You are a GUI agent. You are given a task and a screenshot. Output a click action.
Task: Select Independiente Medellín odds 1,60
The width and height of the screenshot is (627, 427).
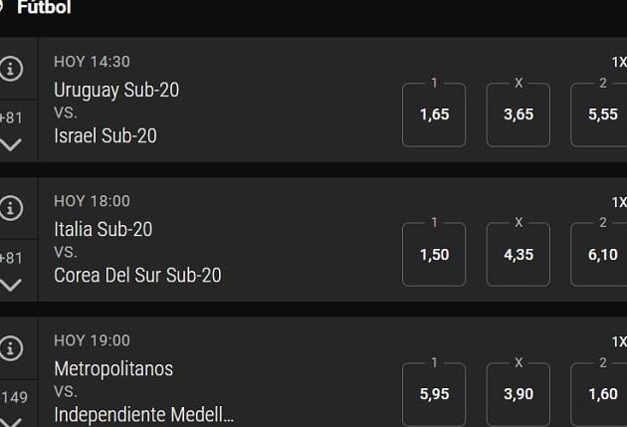click(x=599, y=394)
